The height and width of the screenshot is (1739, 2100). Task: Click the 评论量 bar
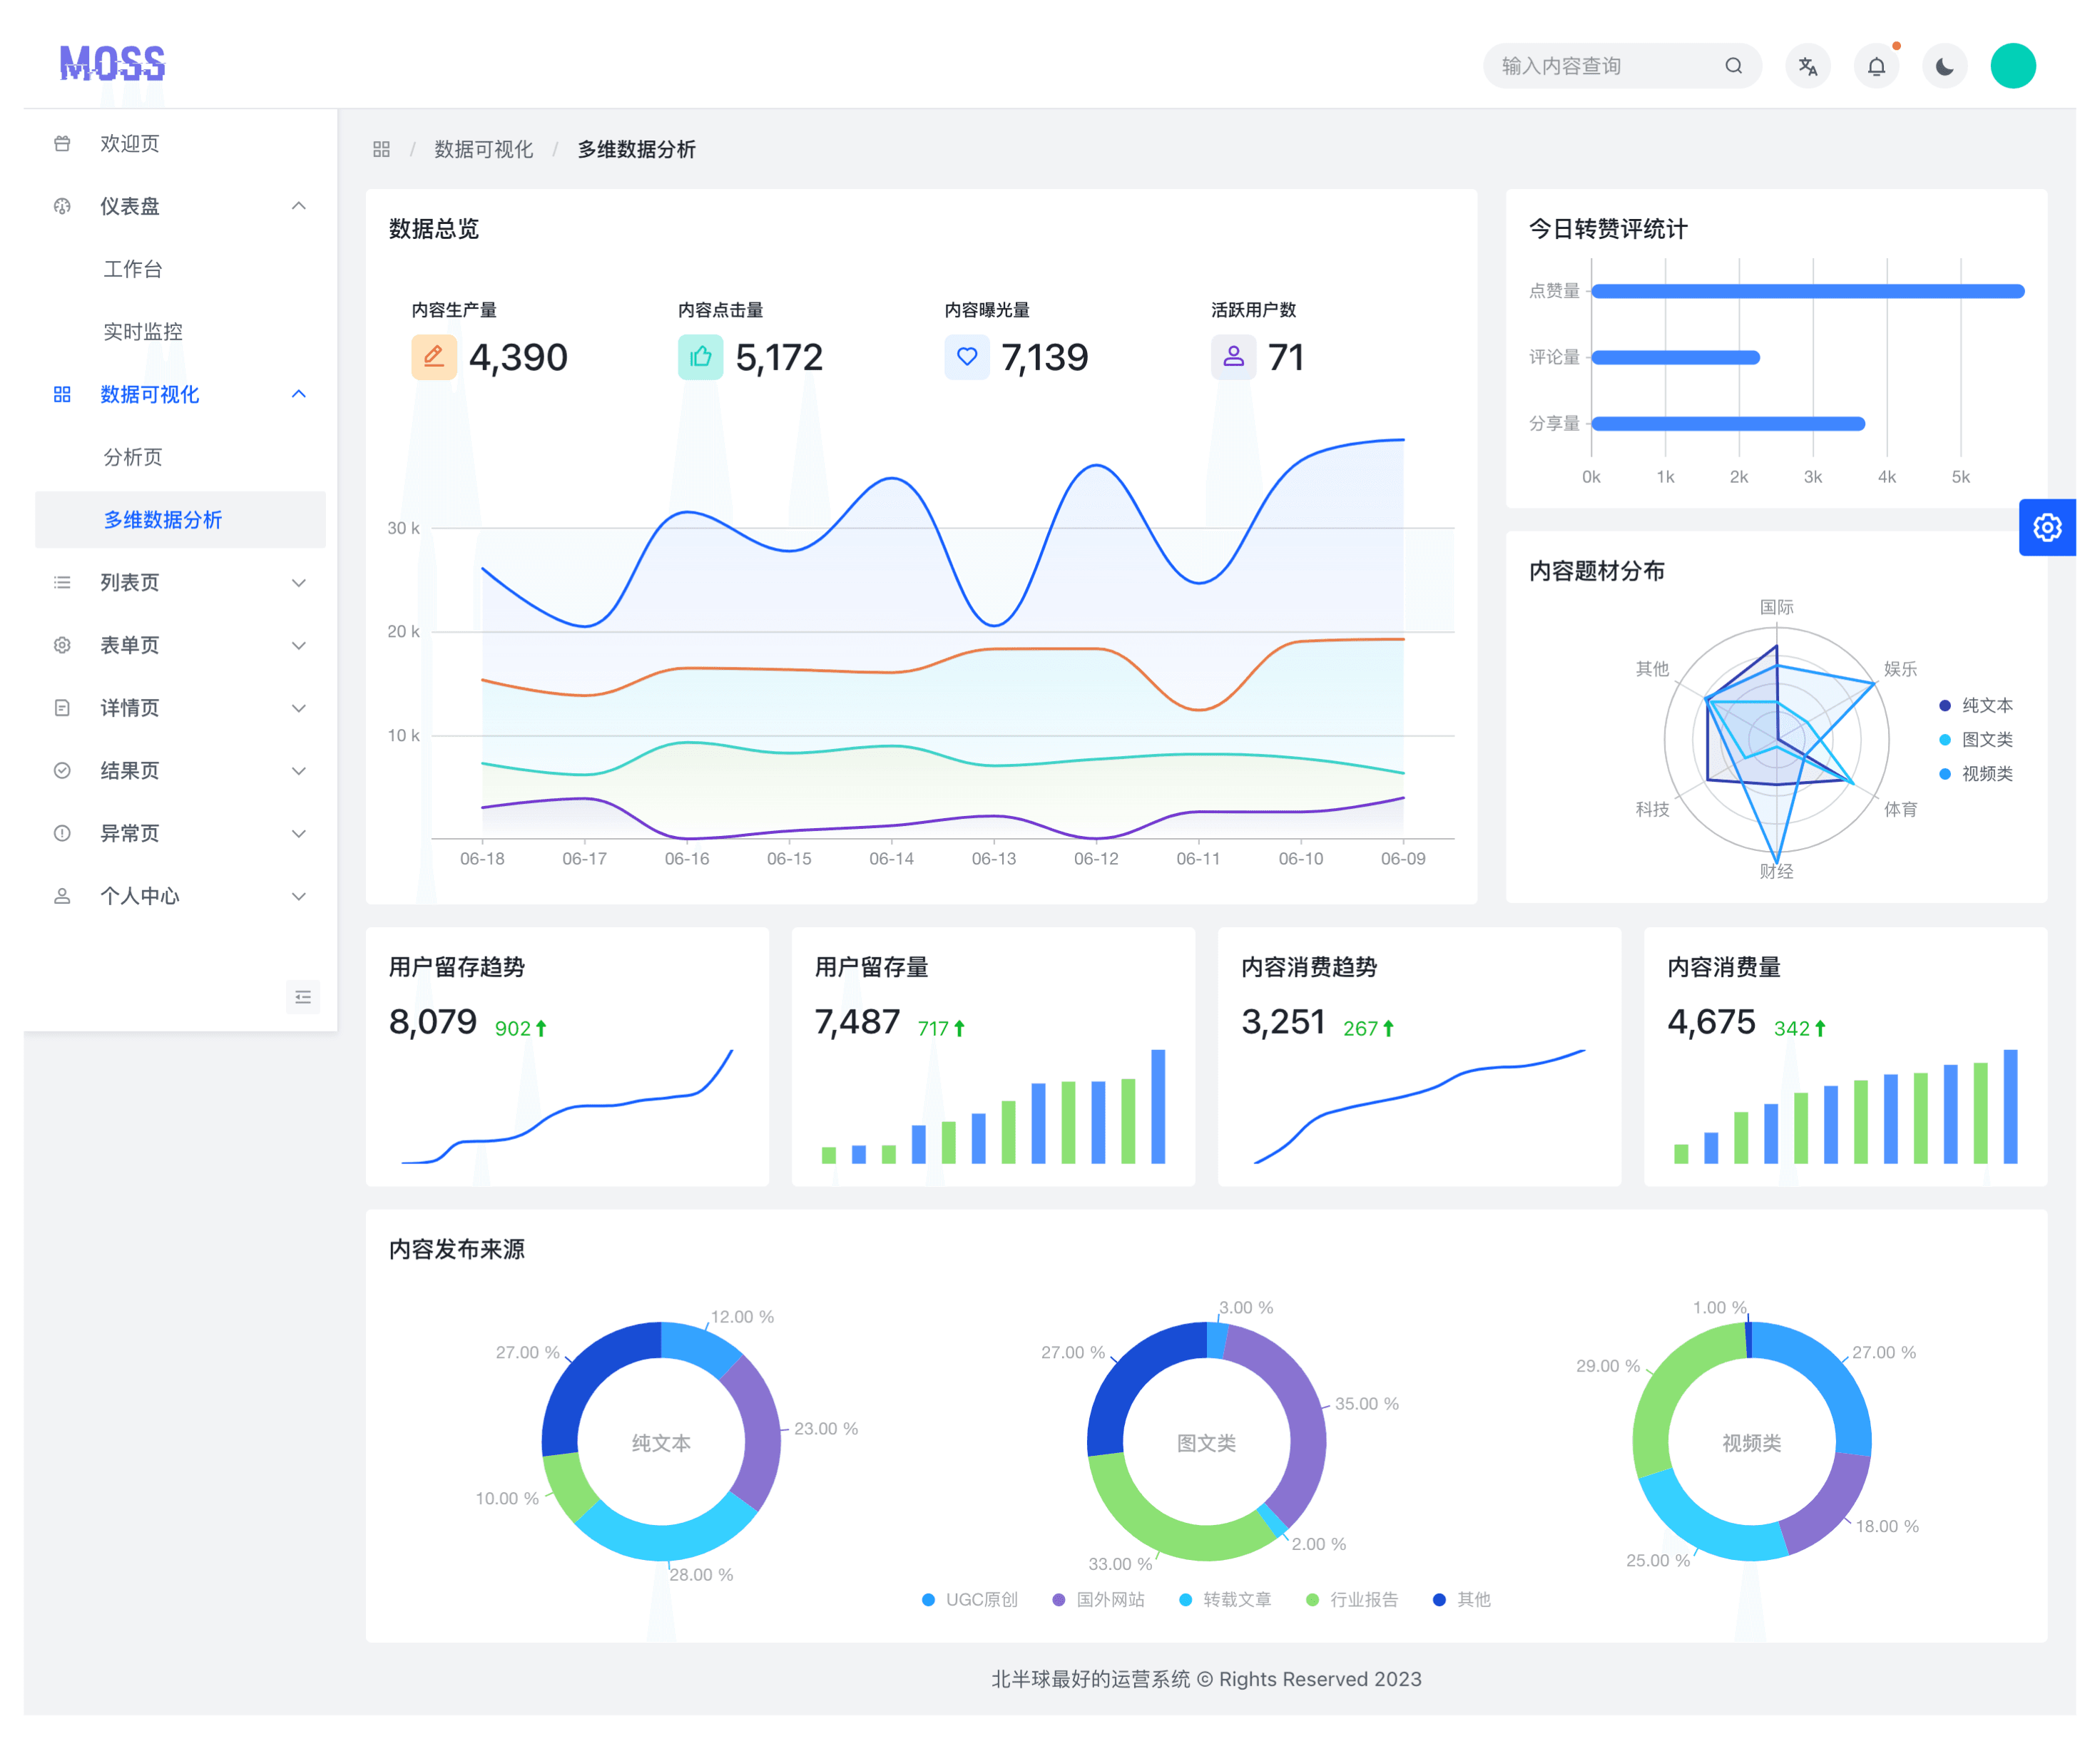(x=1675, y=357)
